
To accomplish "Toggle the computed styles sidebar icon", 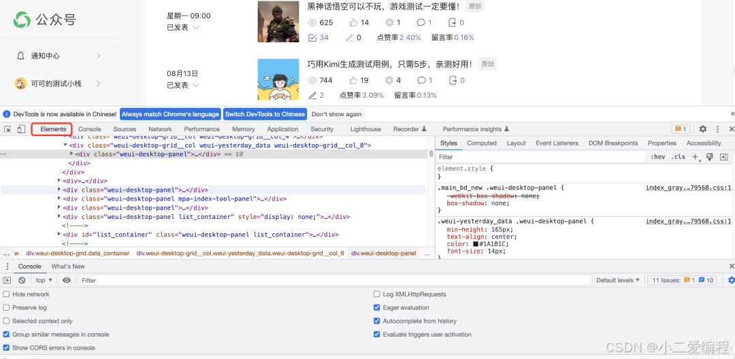I will (x=723, y=157).
